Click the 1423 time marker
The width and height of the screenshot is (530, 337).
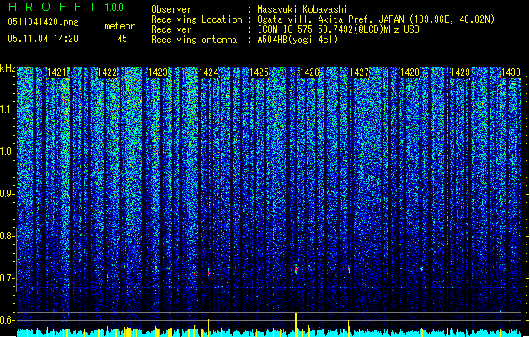(x=158, y=72)
